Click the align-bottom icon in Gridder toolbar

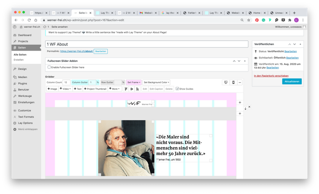click(137, 89)
